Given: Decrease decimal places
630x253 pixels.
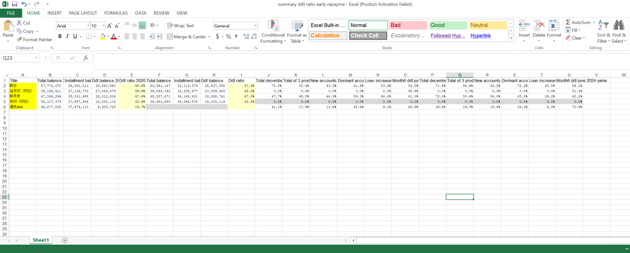Looking at the screenshot, I should pos(254,36).
